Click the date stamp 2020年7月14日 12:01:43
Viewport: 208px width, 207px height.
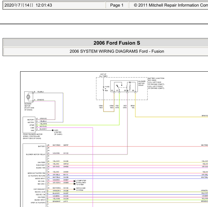(x=28, y=5)
